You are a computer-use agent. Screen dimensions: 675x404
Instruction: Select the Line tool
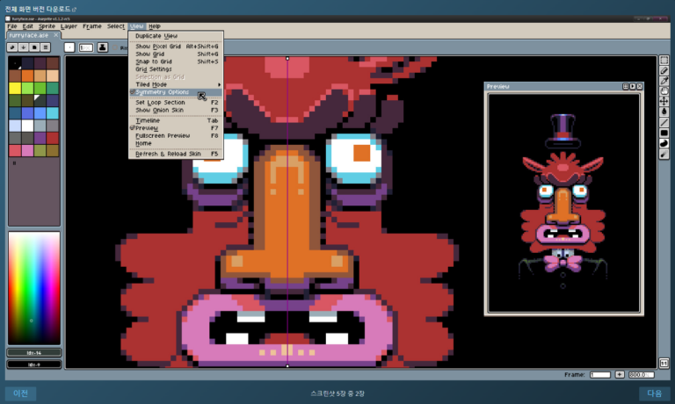coord(664,123)
